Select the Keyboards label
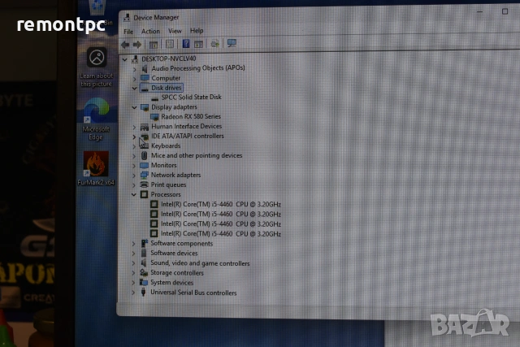 pos(166,146)
